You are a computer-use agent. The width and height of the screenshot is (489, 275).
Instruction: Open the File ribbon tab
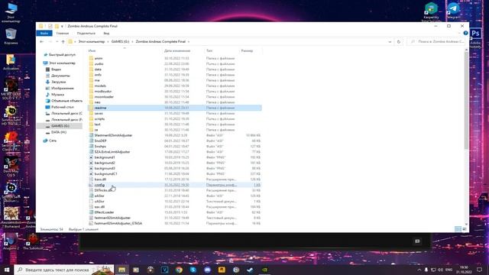click(44, 33)
